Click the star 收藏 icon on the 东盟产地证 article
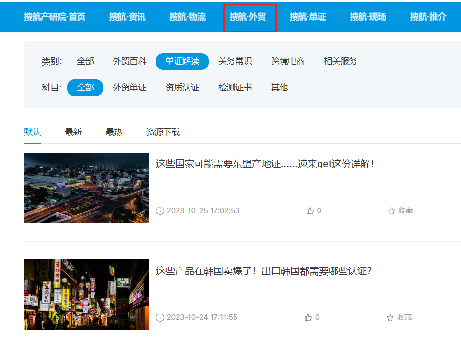 coord(391,211)
